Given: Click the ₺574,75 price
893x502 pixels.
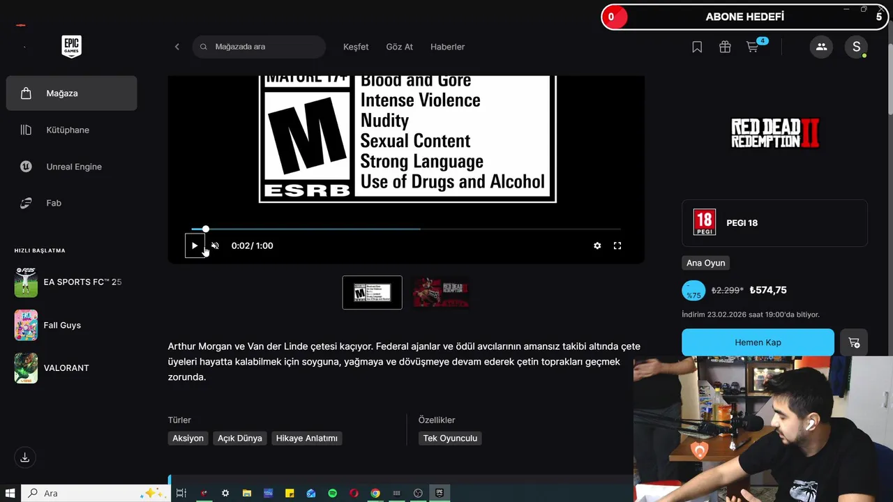Looking at the screenshot, I should (768, 290).
